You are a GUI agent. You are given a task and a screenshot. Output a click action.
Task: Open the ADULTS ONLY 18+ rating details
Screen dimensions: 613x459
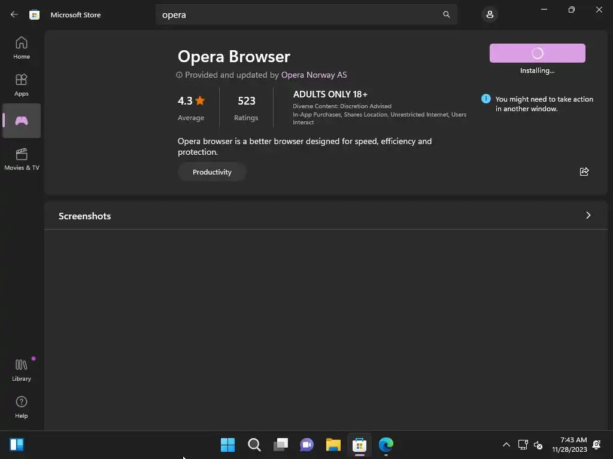(330, 94)
